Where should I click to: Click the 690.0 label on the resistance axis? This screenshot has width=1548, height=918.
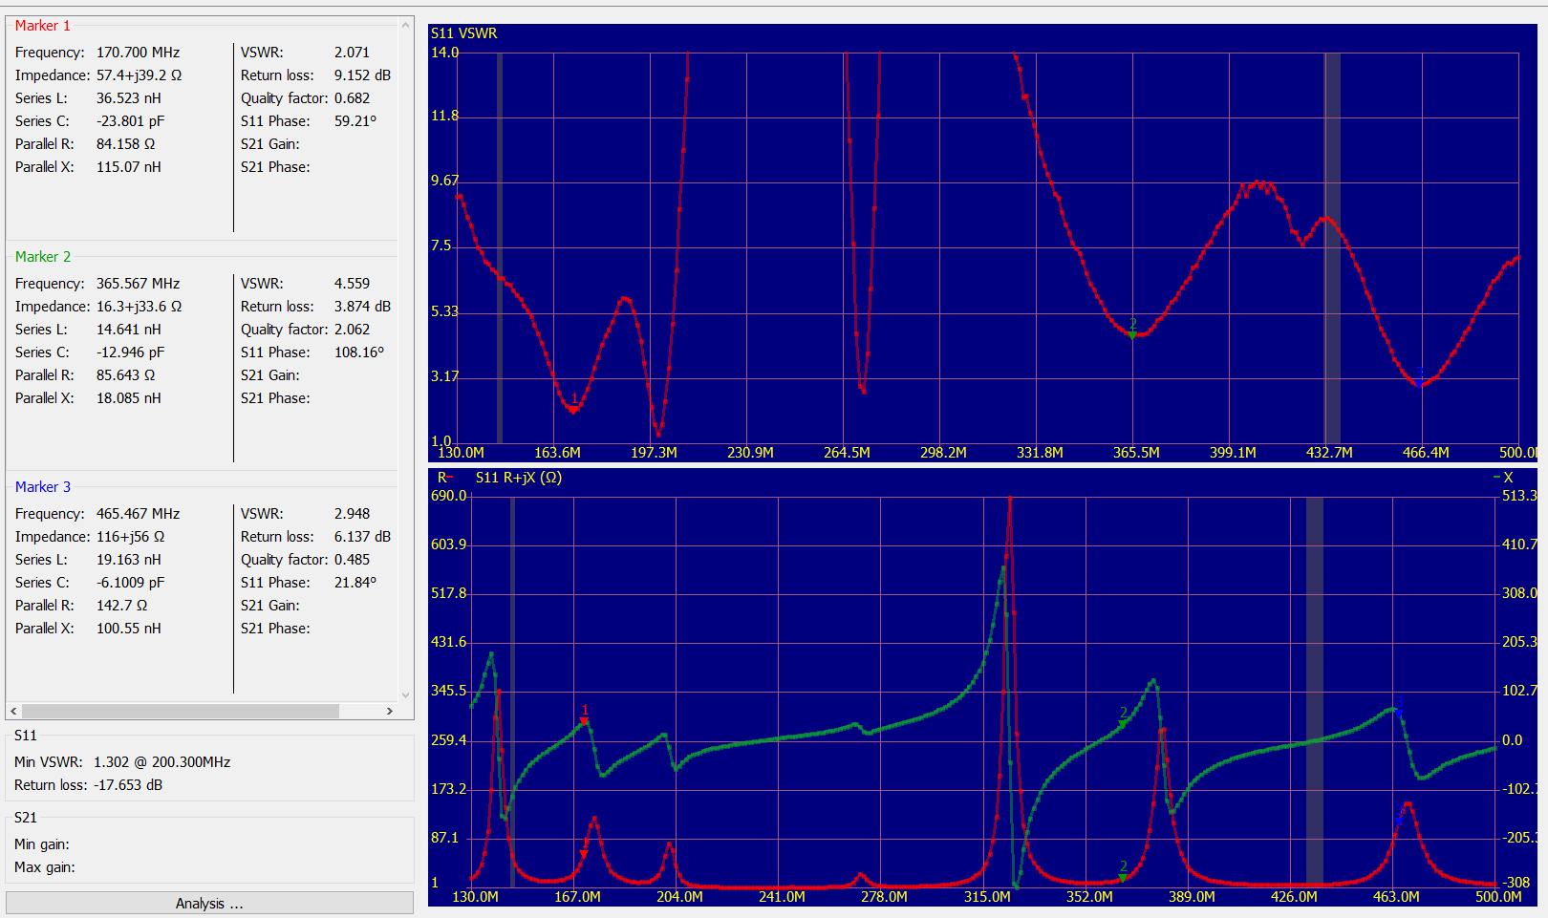[x=449, y=496]
